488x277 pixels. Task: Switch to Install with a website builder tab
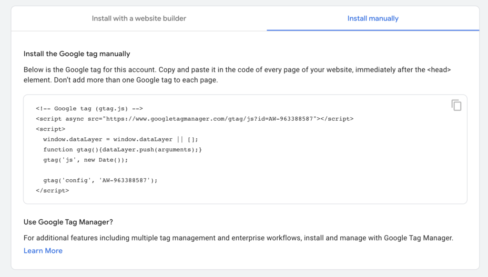pos(139,19)
